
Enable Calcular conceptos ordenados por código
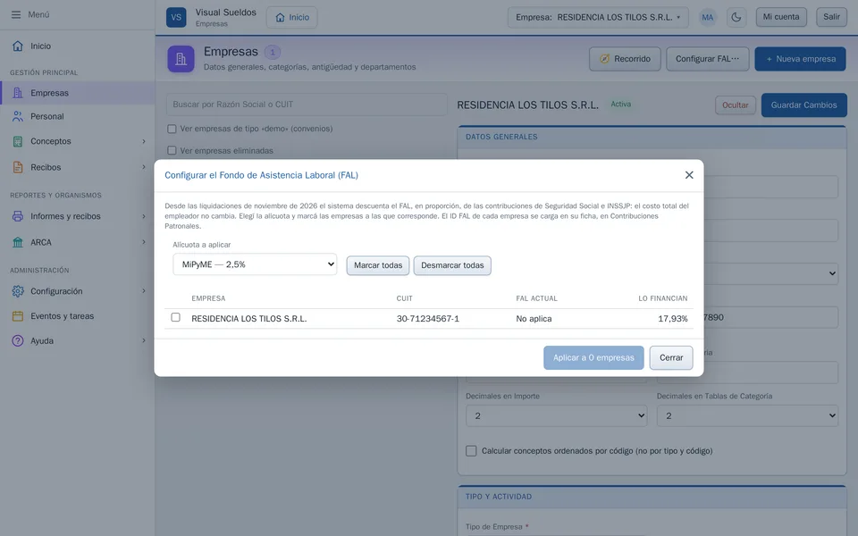471,450
